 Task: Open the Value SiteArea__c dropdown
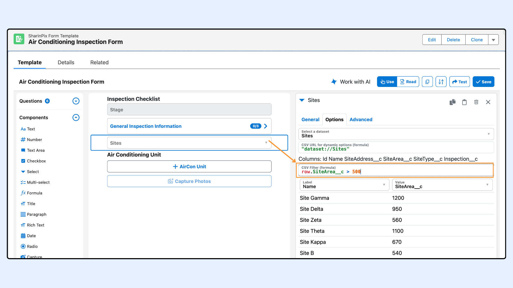click(442, 185)
